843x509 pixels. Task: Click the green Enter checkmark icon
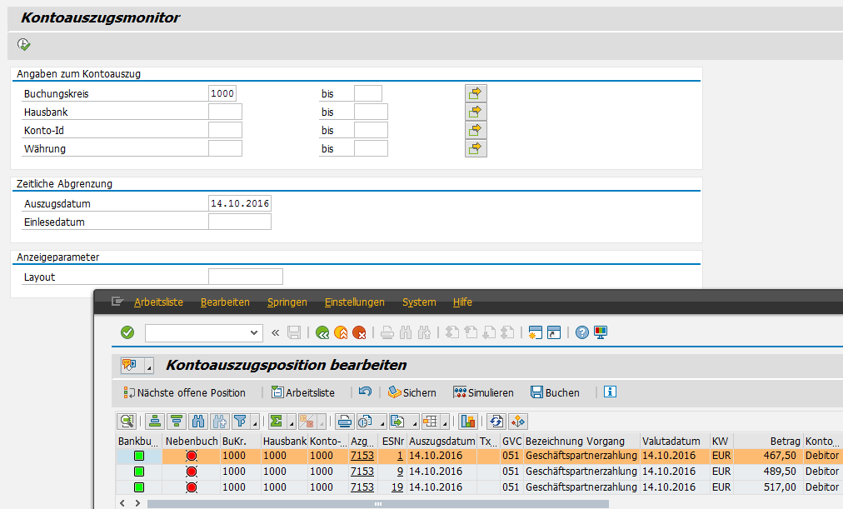[127, 332]
